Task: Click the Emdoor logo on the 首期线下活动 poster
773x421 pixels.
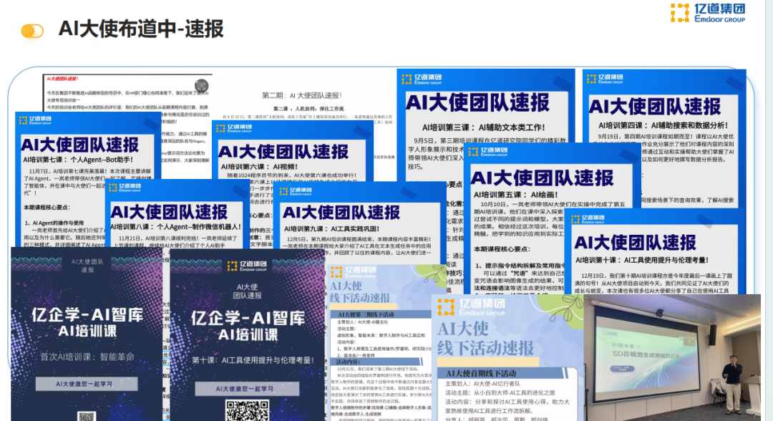Action: 471,306
